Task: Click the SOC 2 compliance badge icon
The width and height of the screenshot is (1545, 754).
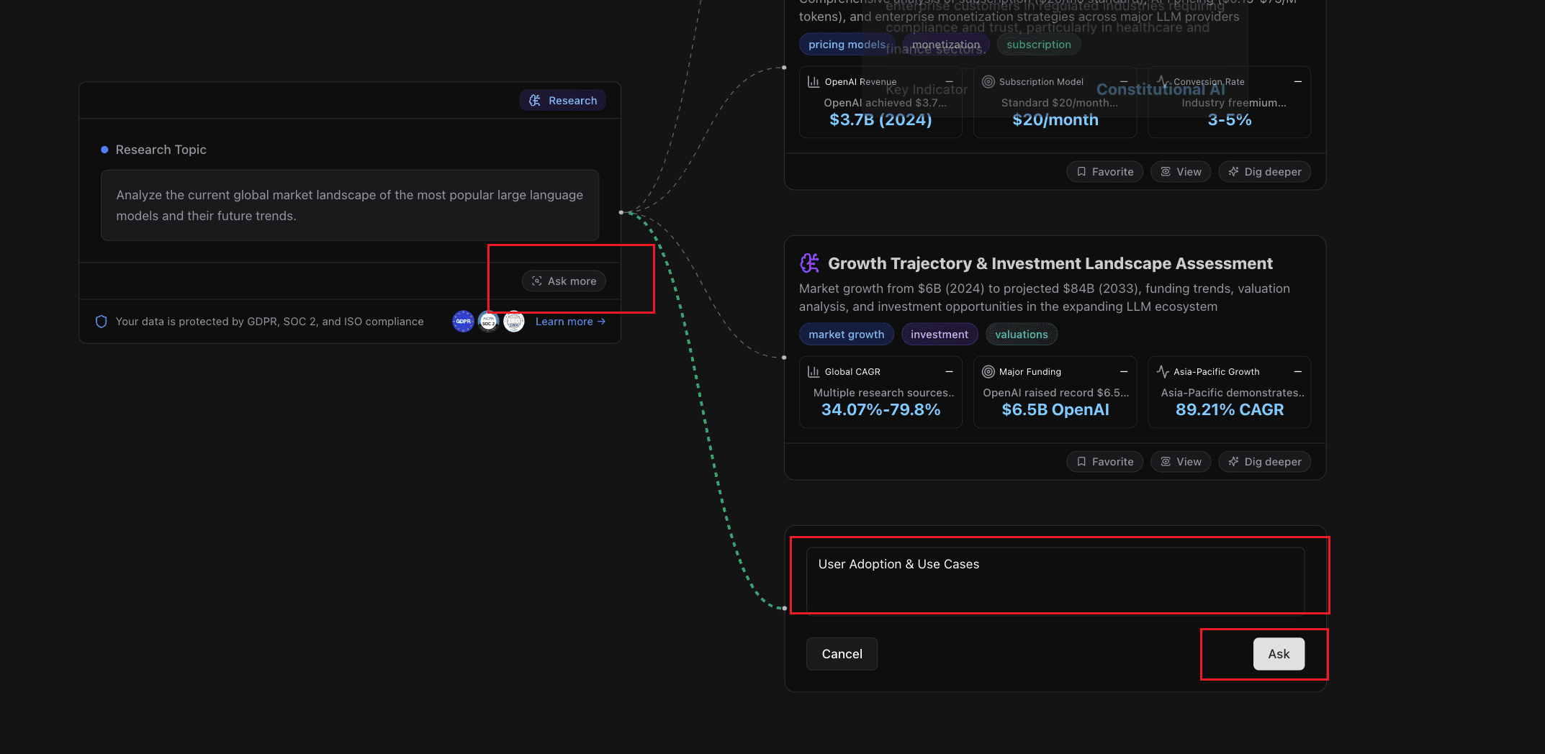Action: click(489, 322)
